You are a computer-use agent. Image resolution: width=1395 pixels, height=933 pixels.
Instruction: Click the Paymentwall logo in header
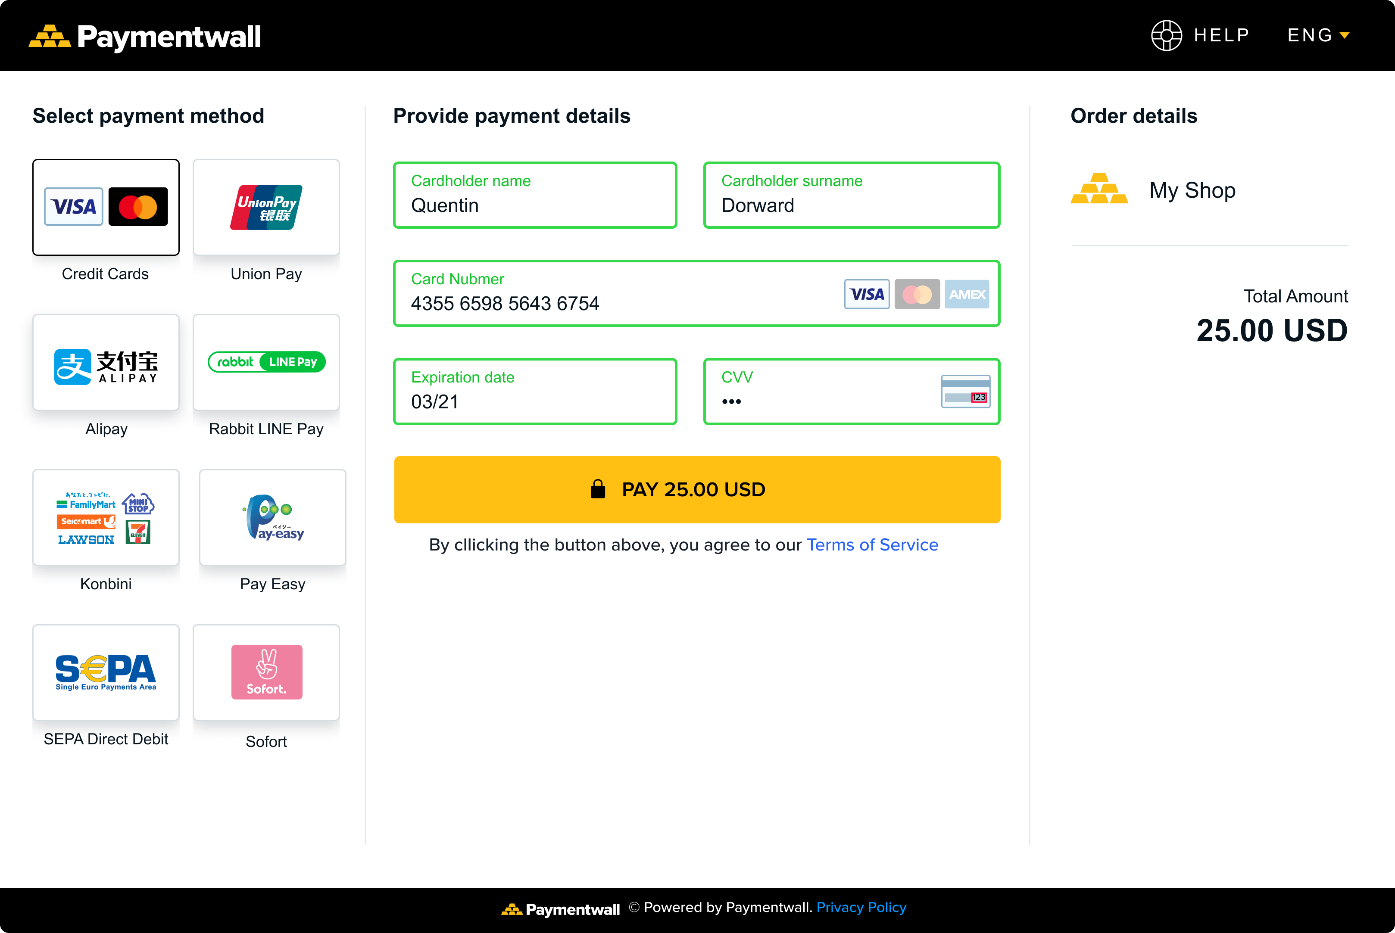click(145, 36)
